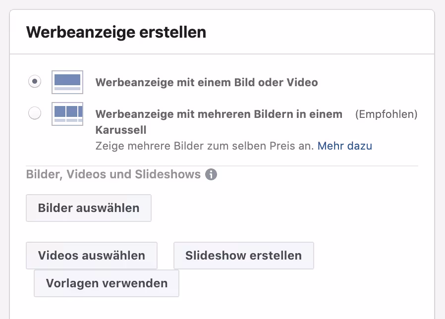Click the 'Werbeanzeige erstellen' heading
The image size is (445, 319).
[x=116, y=32]
